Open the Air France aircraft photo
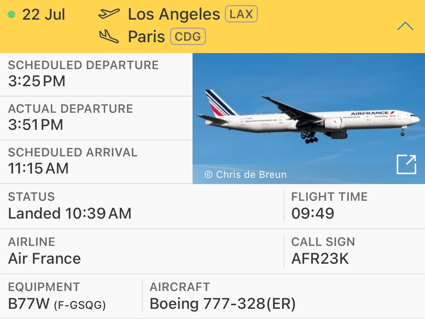Image resolution: width=425 pixels, height=319 pixels. pos(309,118)
